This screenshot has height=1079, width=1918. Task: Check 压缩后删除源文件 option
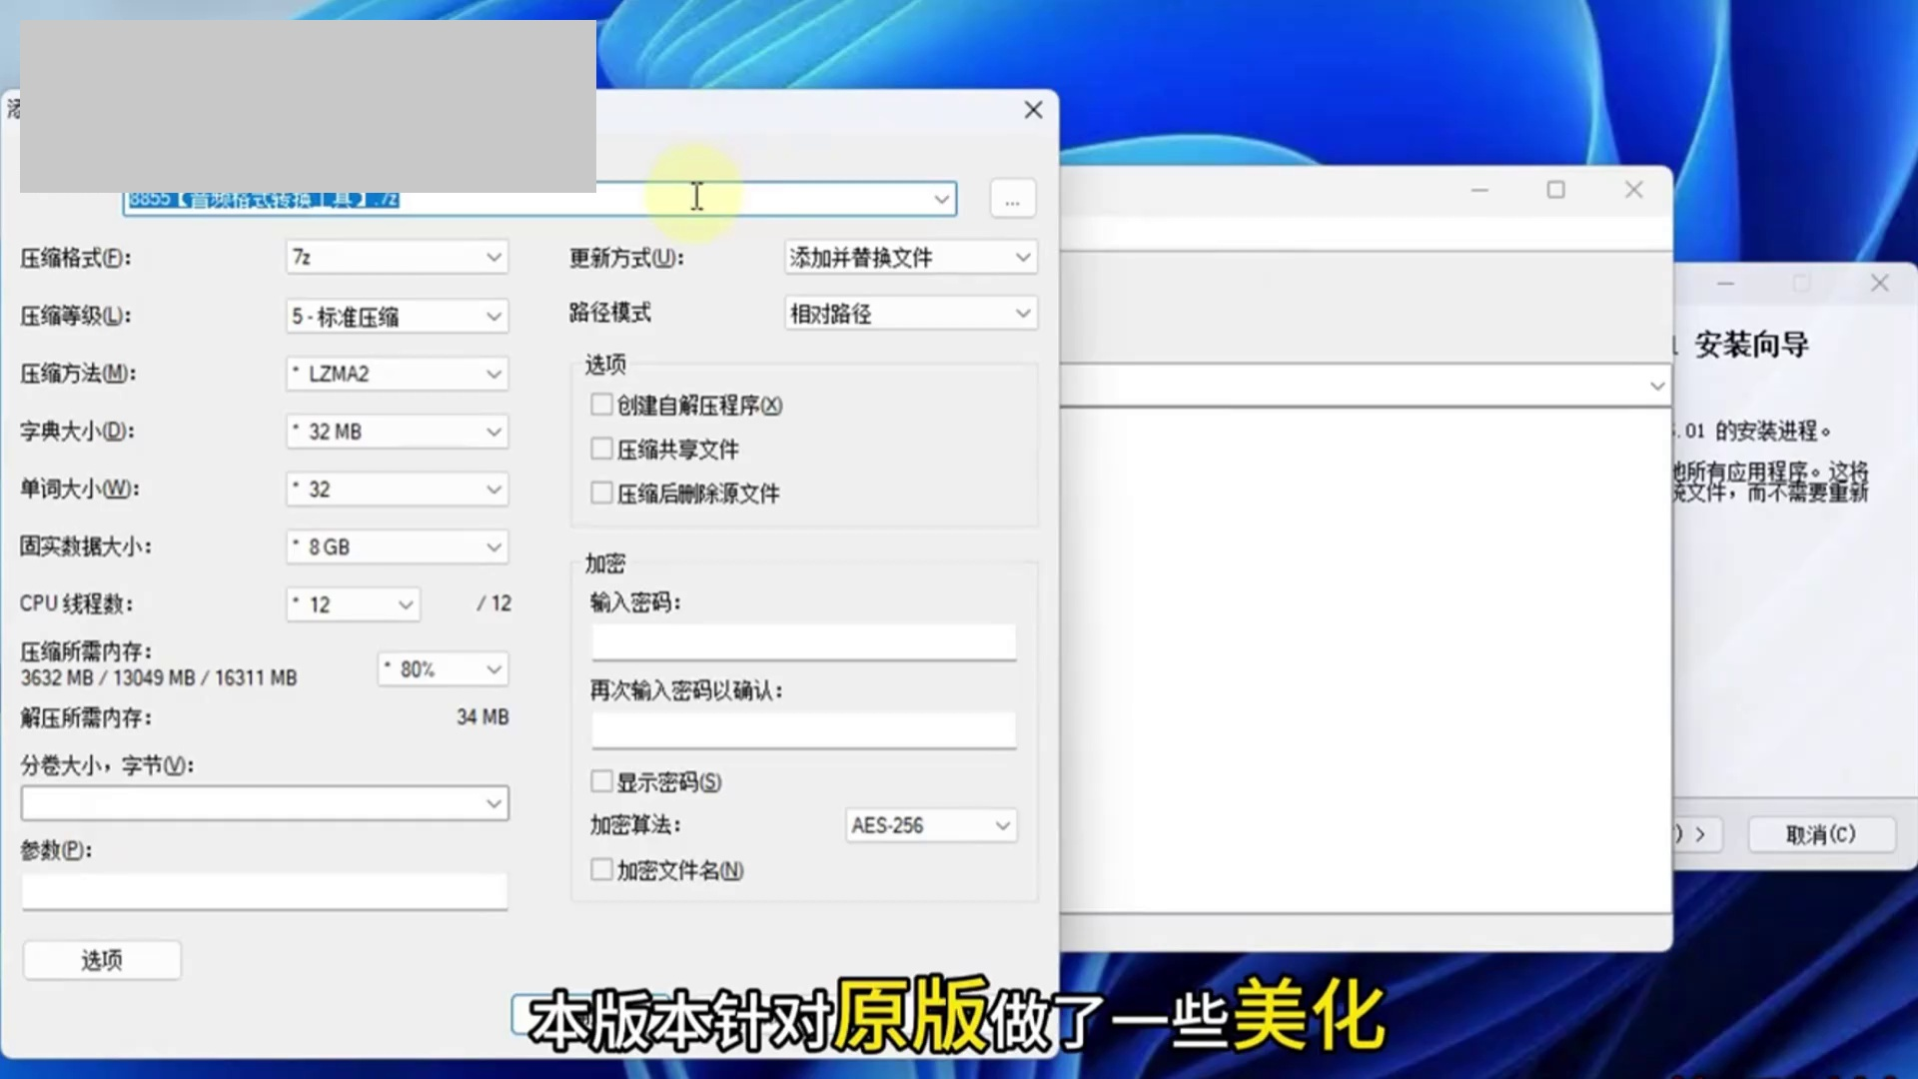click(x=601, y=493)
